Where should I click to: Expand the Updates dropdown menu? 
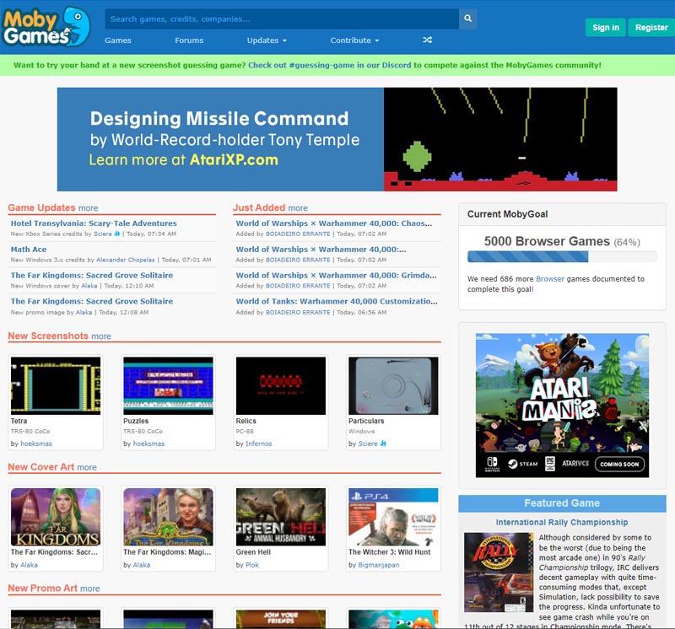(267, 40)
